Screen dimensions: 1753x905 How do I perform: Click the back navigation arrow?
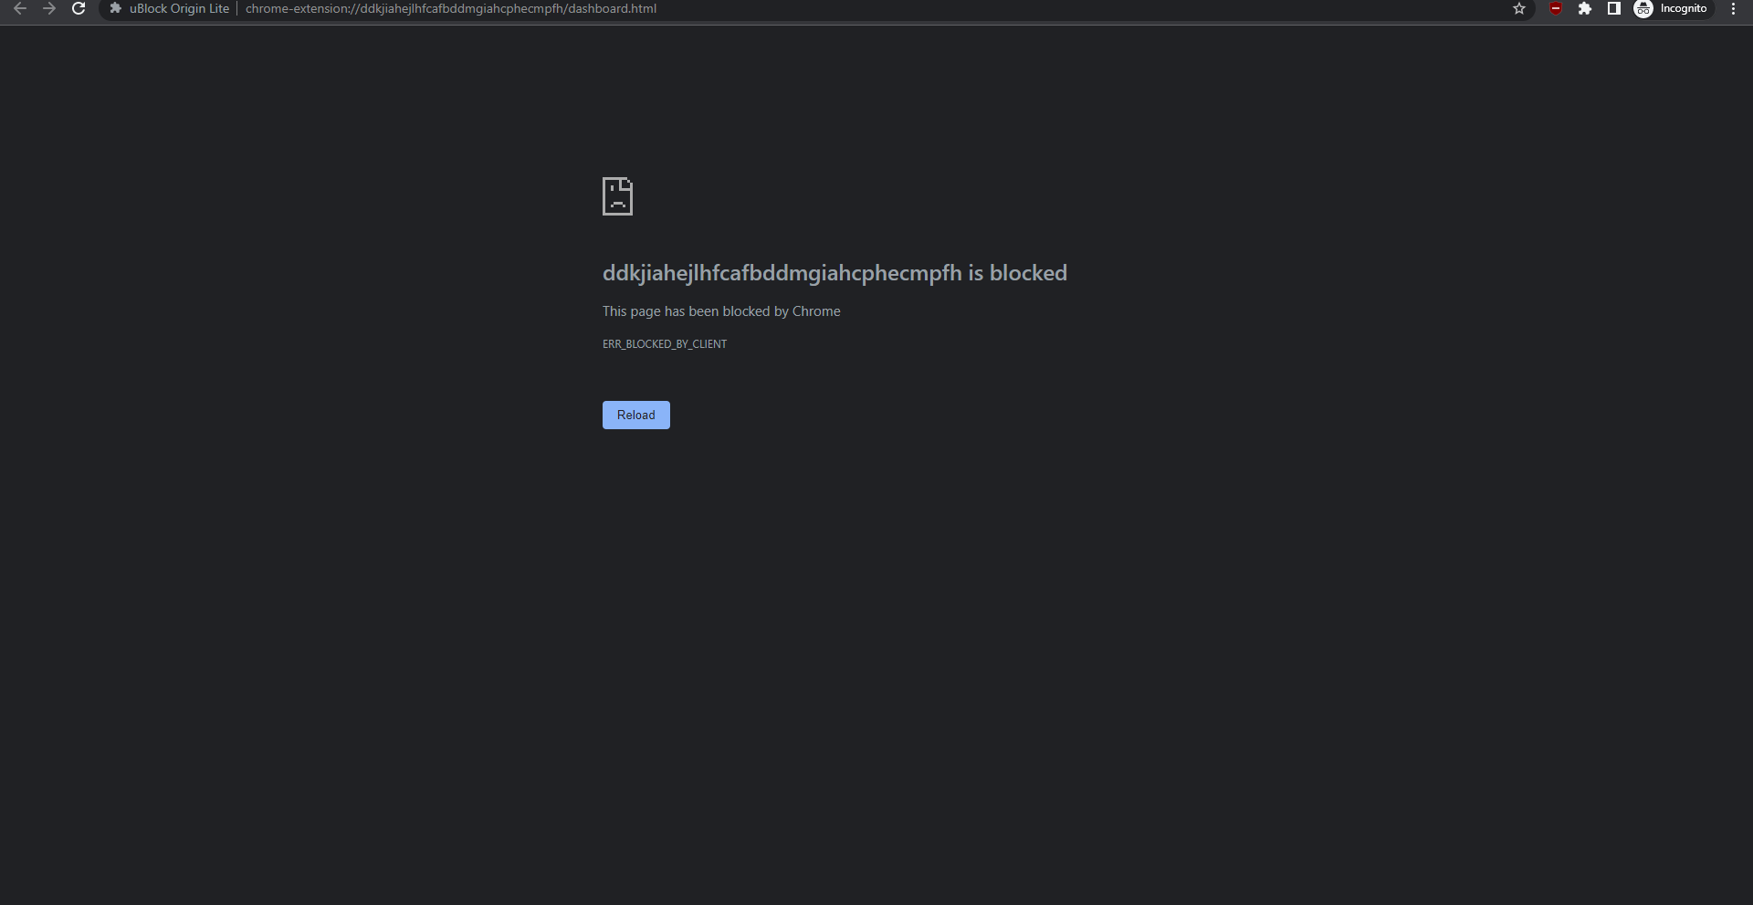tap(20, 9)
